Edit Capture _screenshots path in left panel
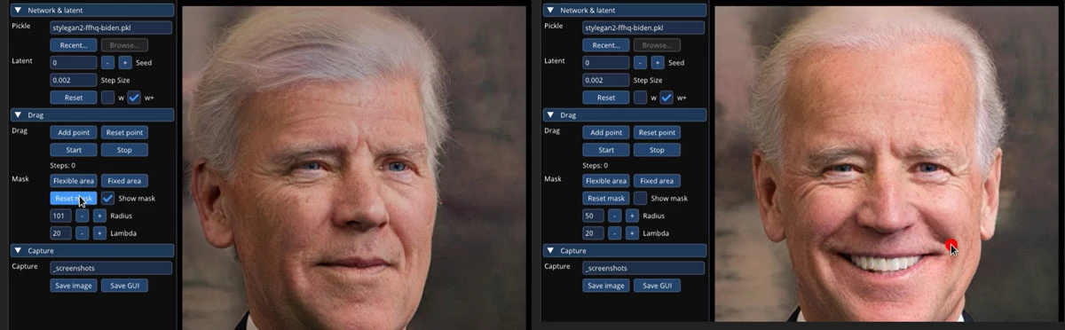The width and height of the screenshot is (1065, 330). coord(111,268)
